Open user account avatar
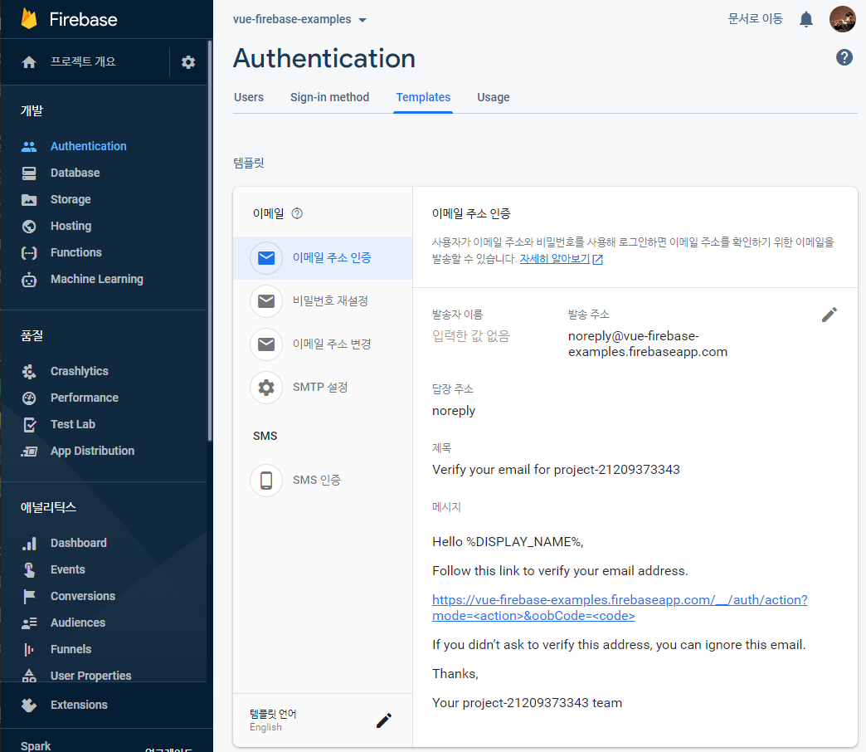866x752 pixels. [842, 19]
